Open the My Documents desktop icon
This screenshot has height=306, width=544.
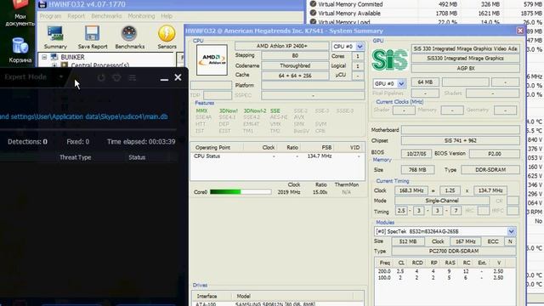coord(20,14)
